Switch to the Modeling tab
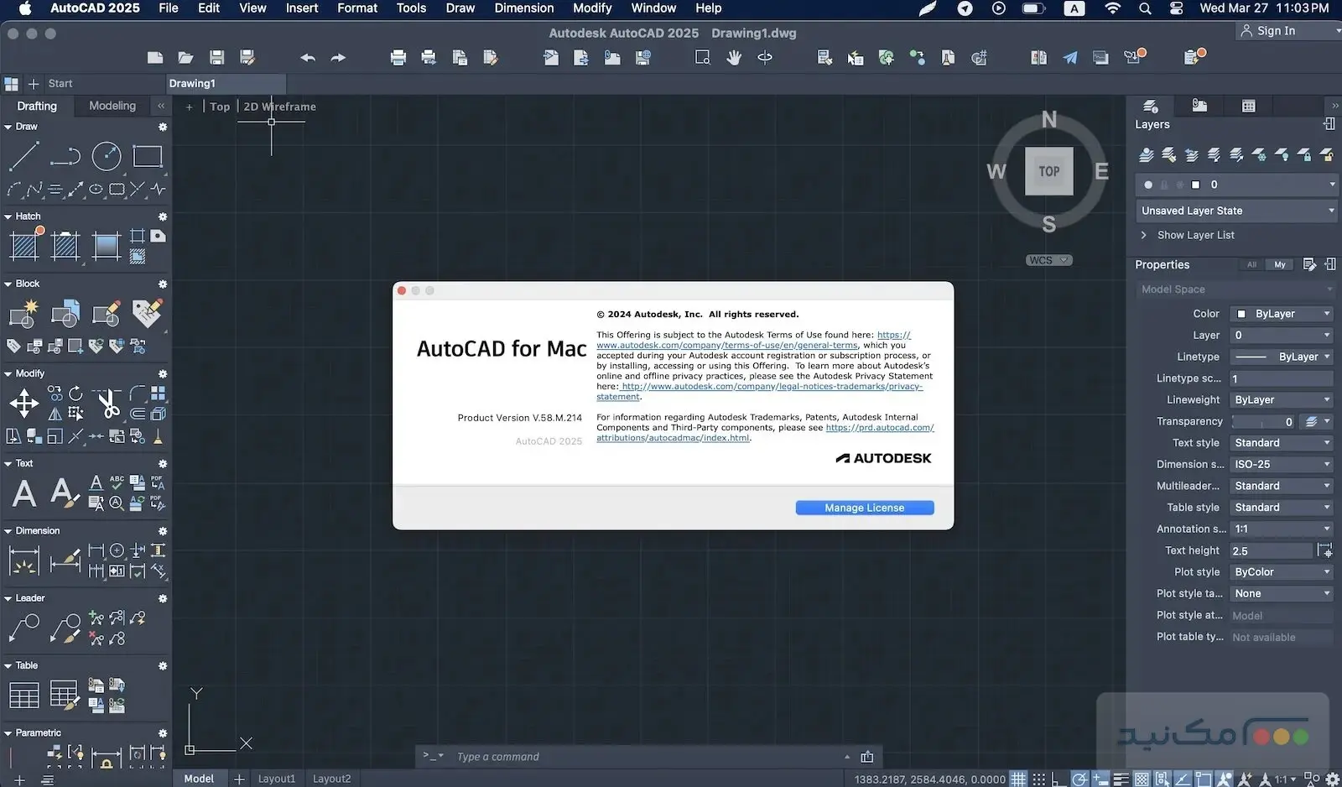The image size is (1342, 787). (112, 106)
